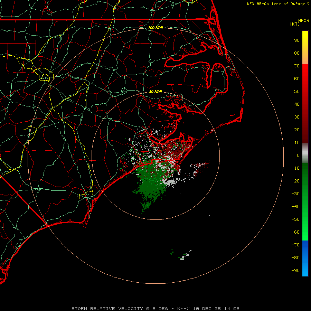Select the -30 knot scale label
The height and width of the screenshot is (311, 311).
[x=295, y=194]
